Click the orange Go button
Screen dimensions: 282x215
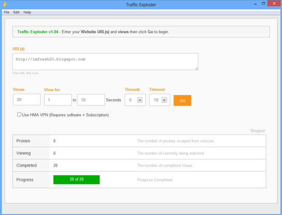pos(182,100)
